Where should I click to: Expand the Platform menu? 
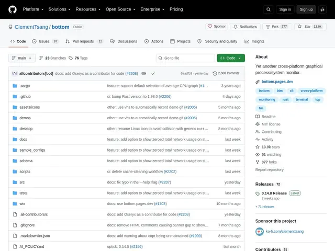point(33,9)
